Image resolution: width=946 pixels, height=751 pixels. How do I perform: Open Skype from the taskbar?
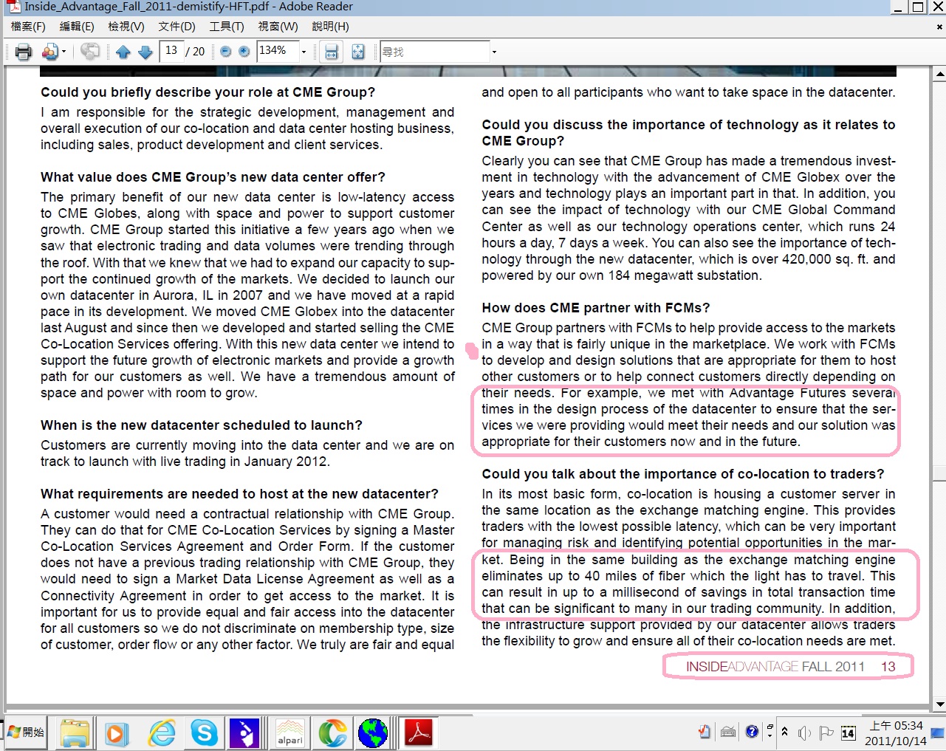point(205,733)
